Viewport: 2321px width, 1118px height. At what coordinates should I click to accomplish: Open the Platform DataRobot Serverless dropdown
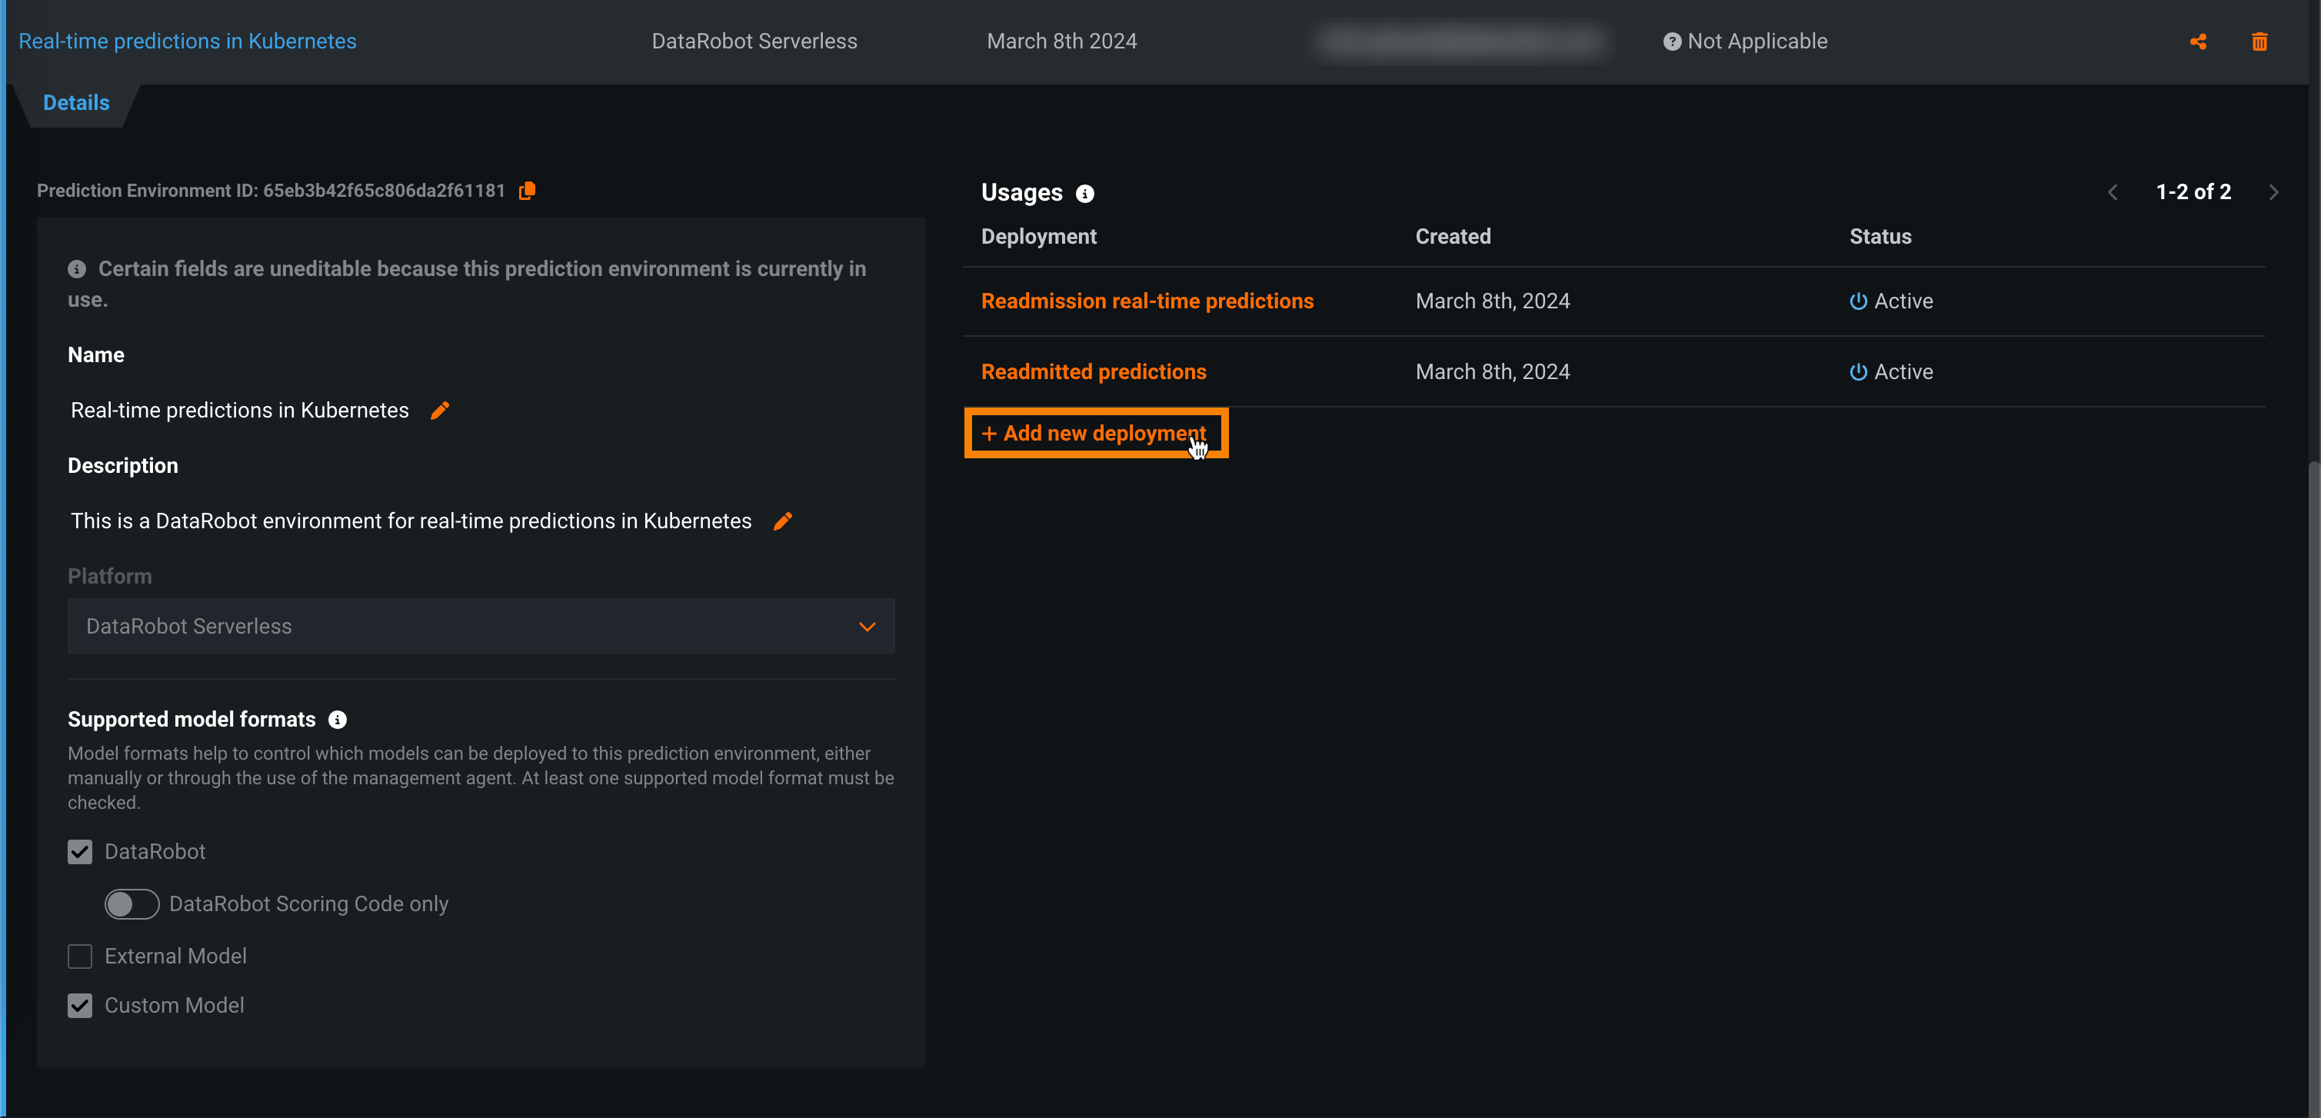tap(481, 626)
